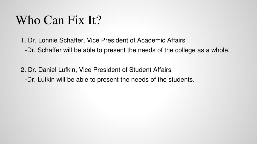The image size is (257, 144).
Task: Click the name 'Lonnie Schaffer'
Action: pos(61,40)
